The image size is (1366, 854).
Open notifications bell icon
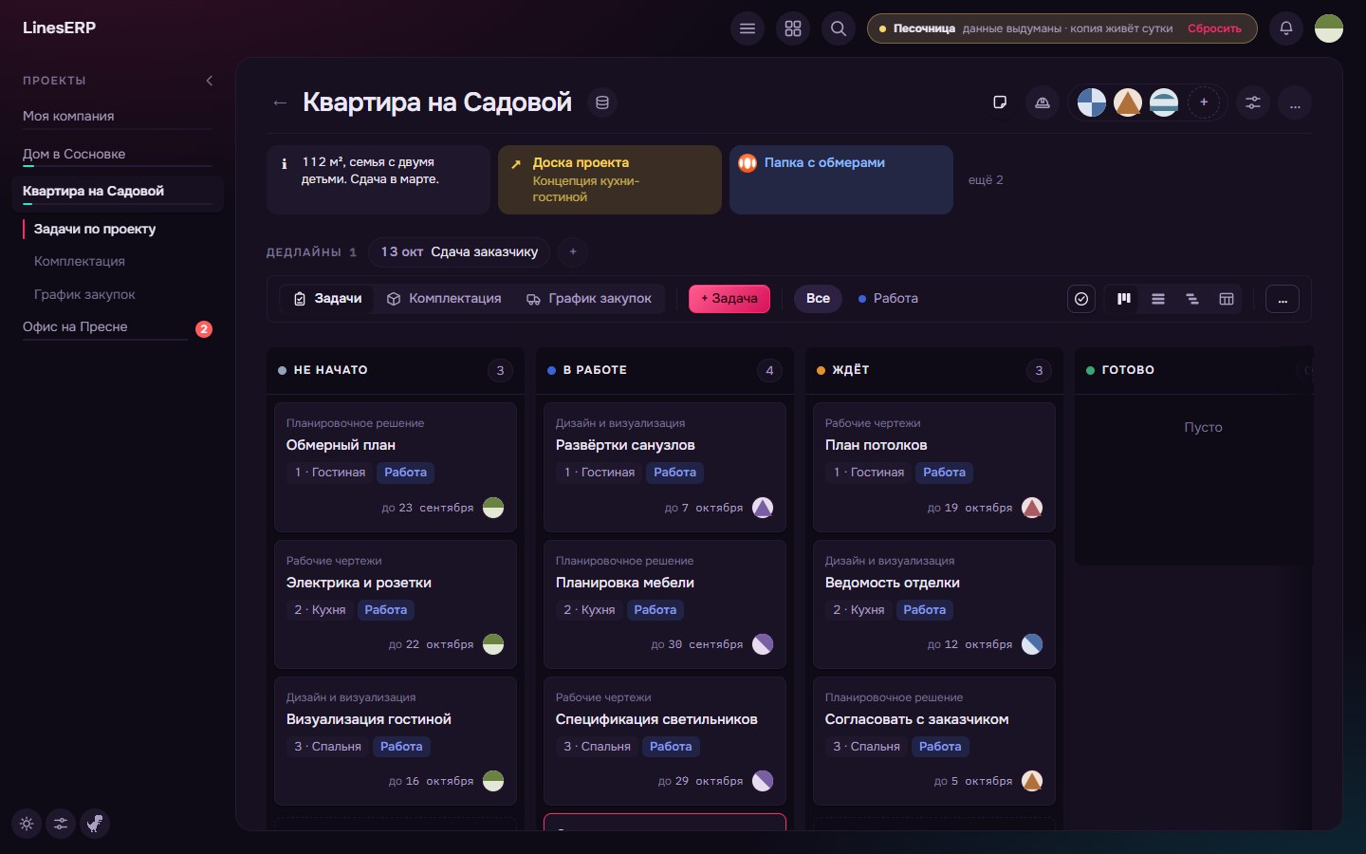(x=1286, y=28)
